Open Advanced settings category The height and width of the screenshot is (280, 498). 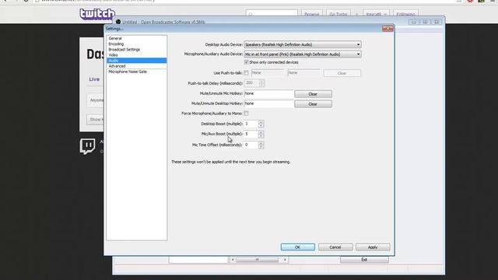tap(117, 66)
